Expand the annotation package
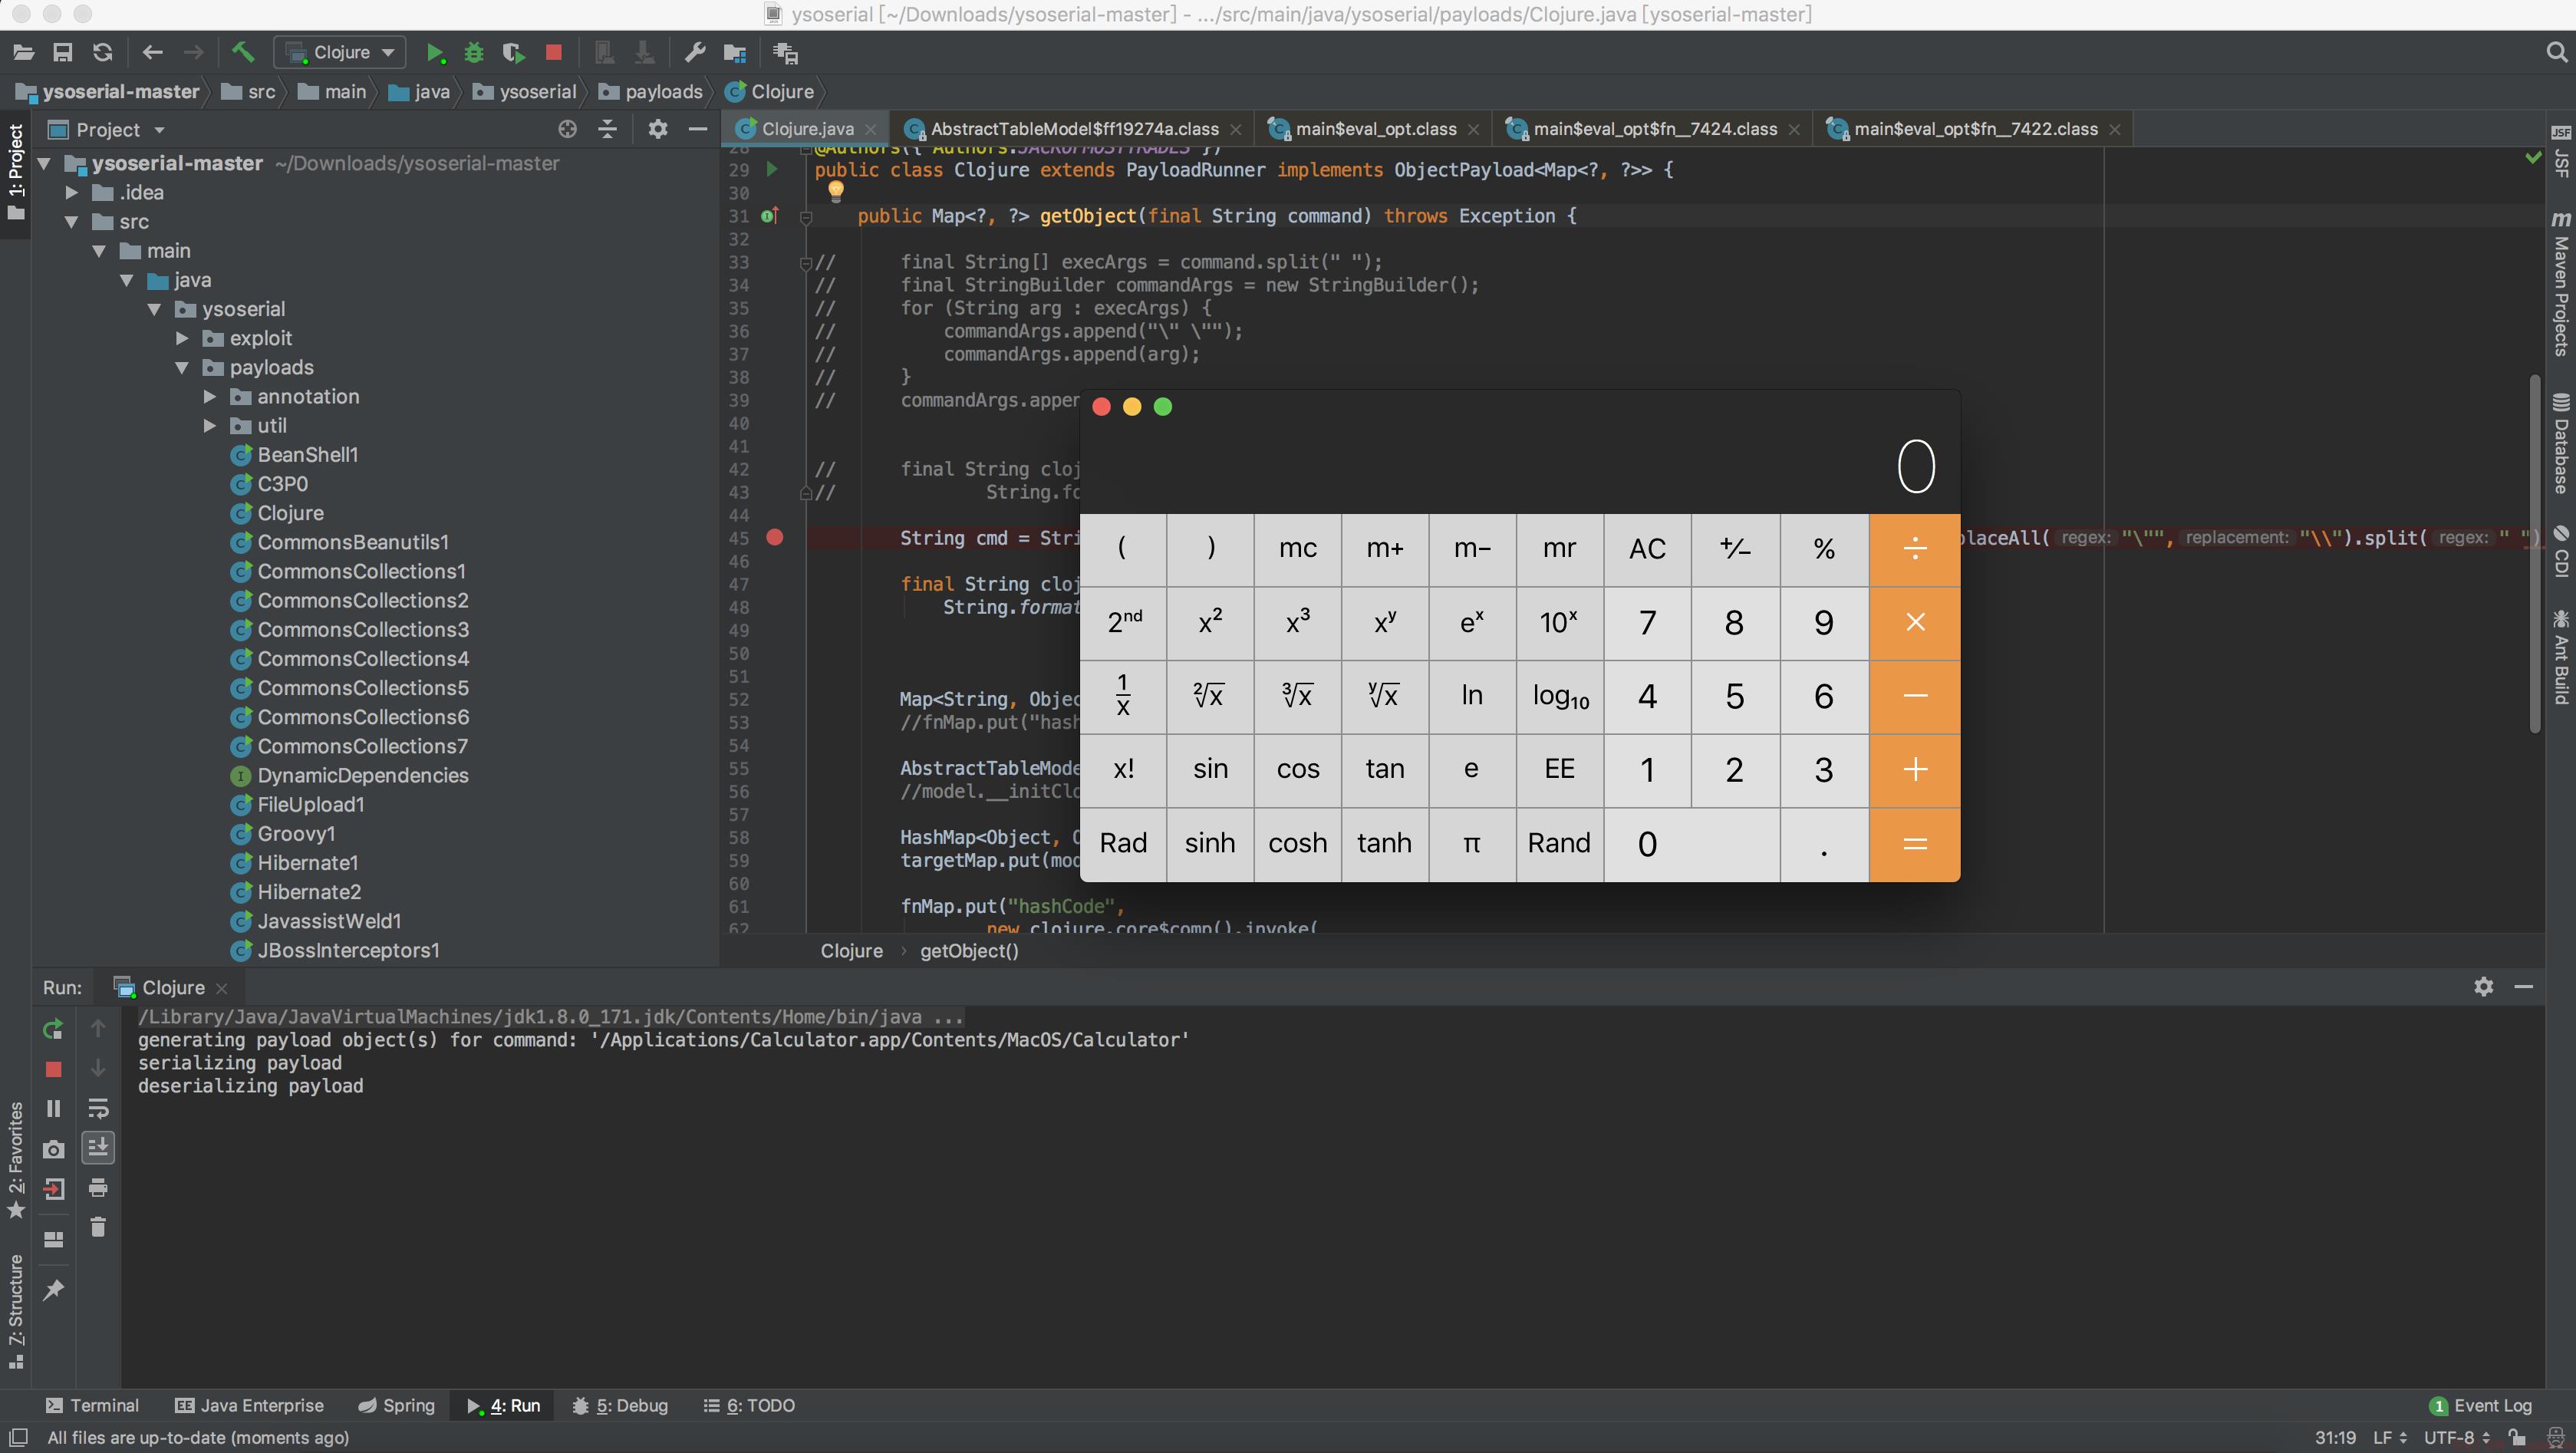 pos(210,397)
